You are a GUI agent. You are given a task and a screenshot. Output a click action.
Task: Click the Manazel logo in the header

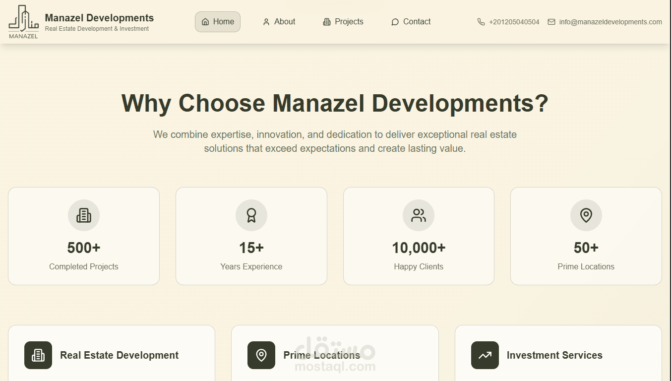coord(23,22)
